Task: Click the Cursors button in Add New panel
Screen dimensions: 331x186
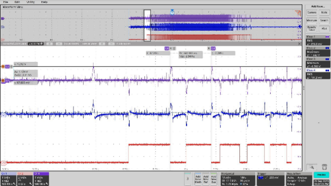Action: (x=311, y=13)
